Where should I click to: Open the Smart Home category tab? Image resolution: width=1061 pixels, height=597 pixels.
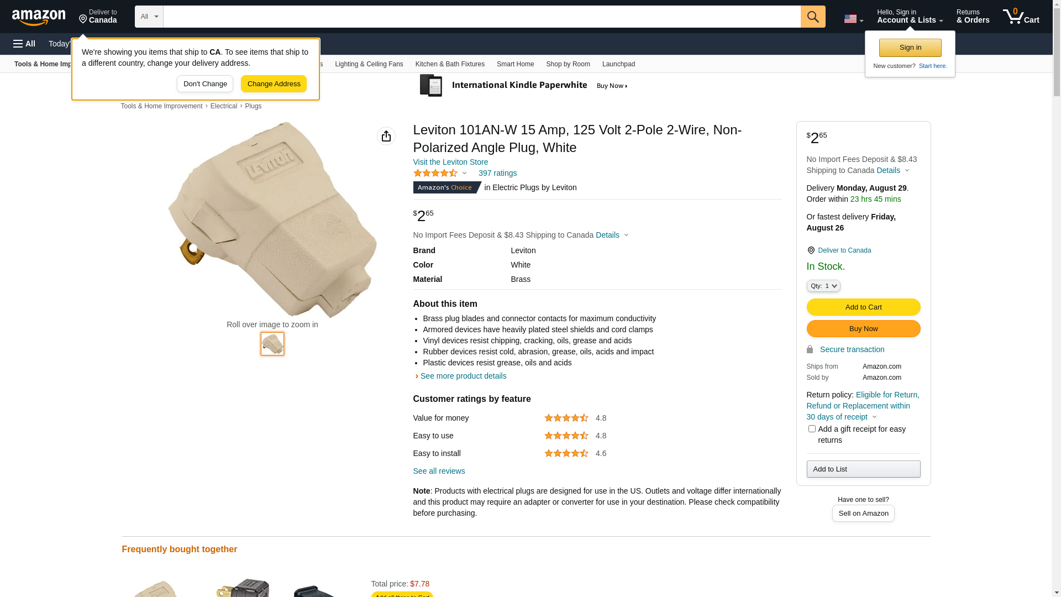click(x=515, y=64)
